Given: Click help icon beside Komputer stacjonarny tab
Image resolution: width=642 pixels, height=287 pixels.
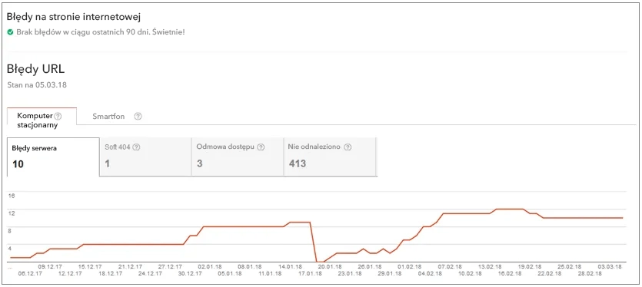Looking at the screenshot, I should (58, 116).
